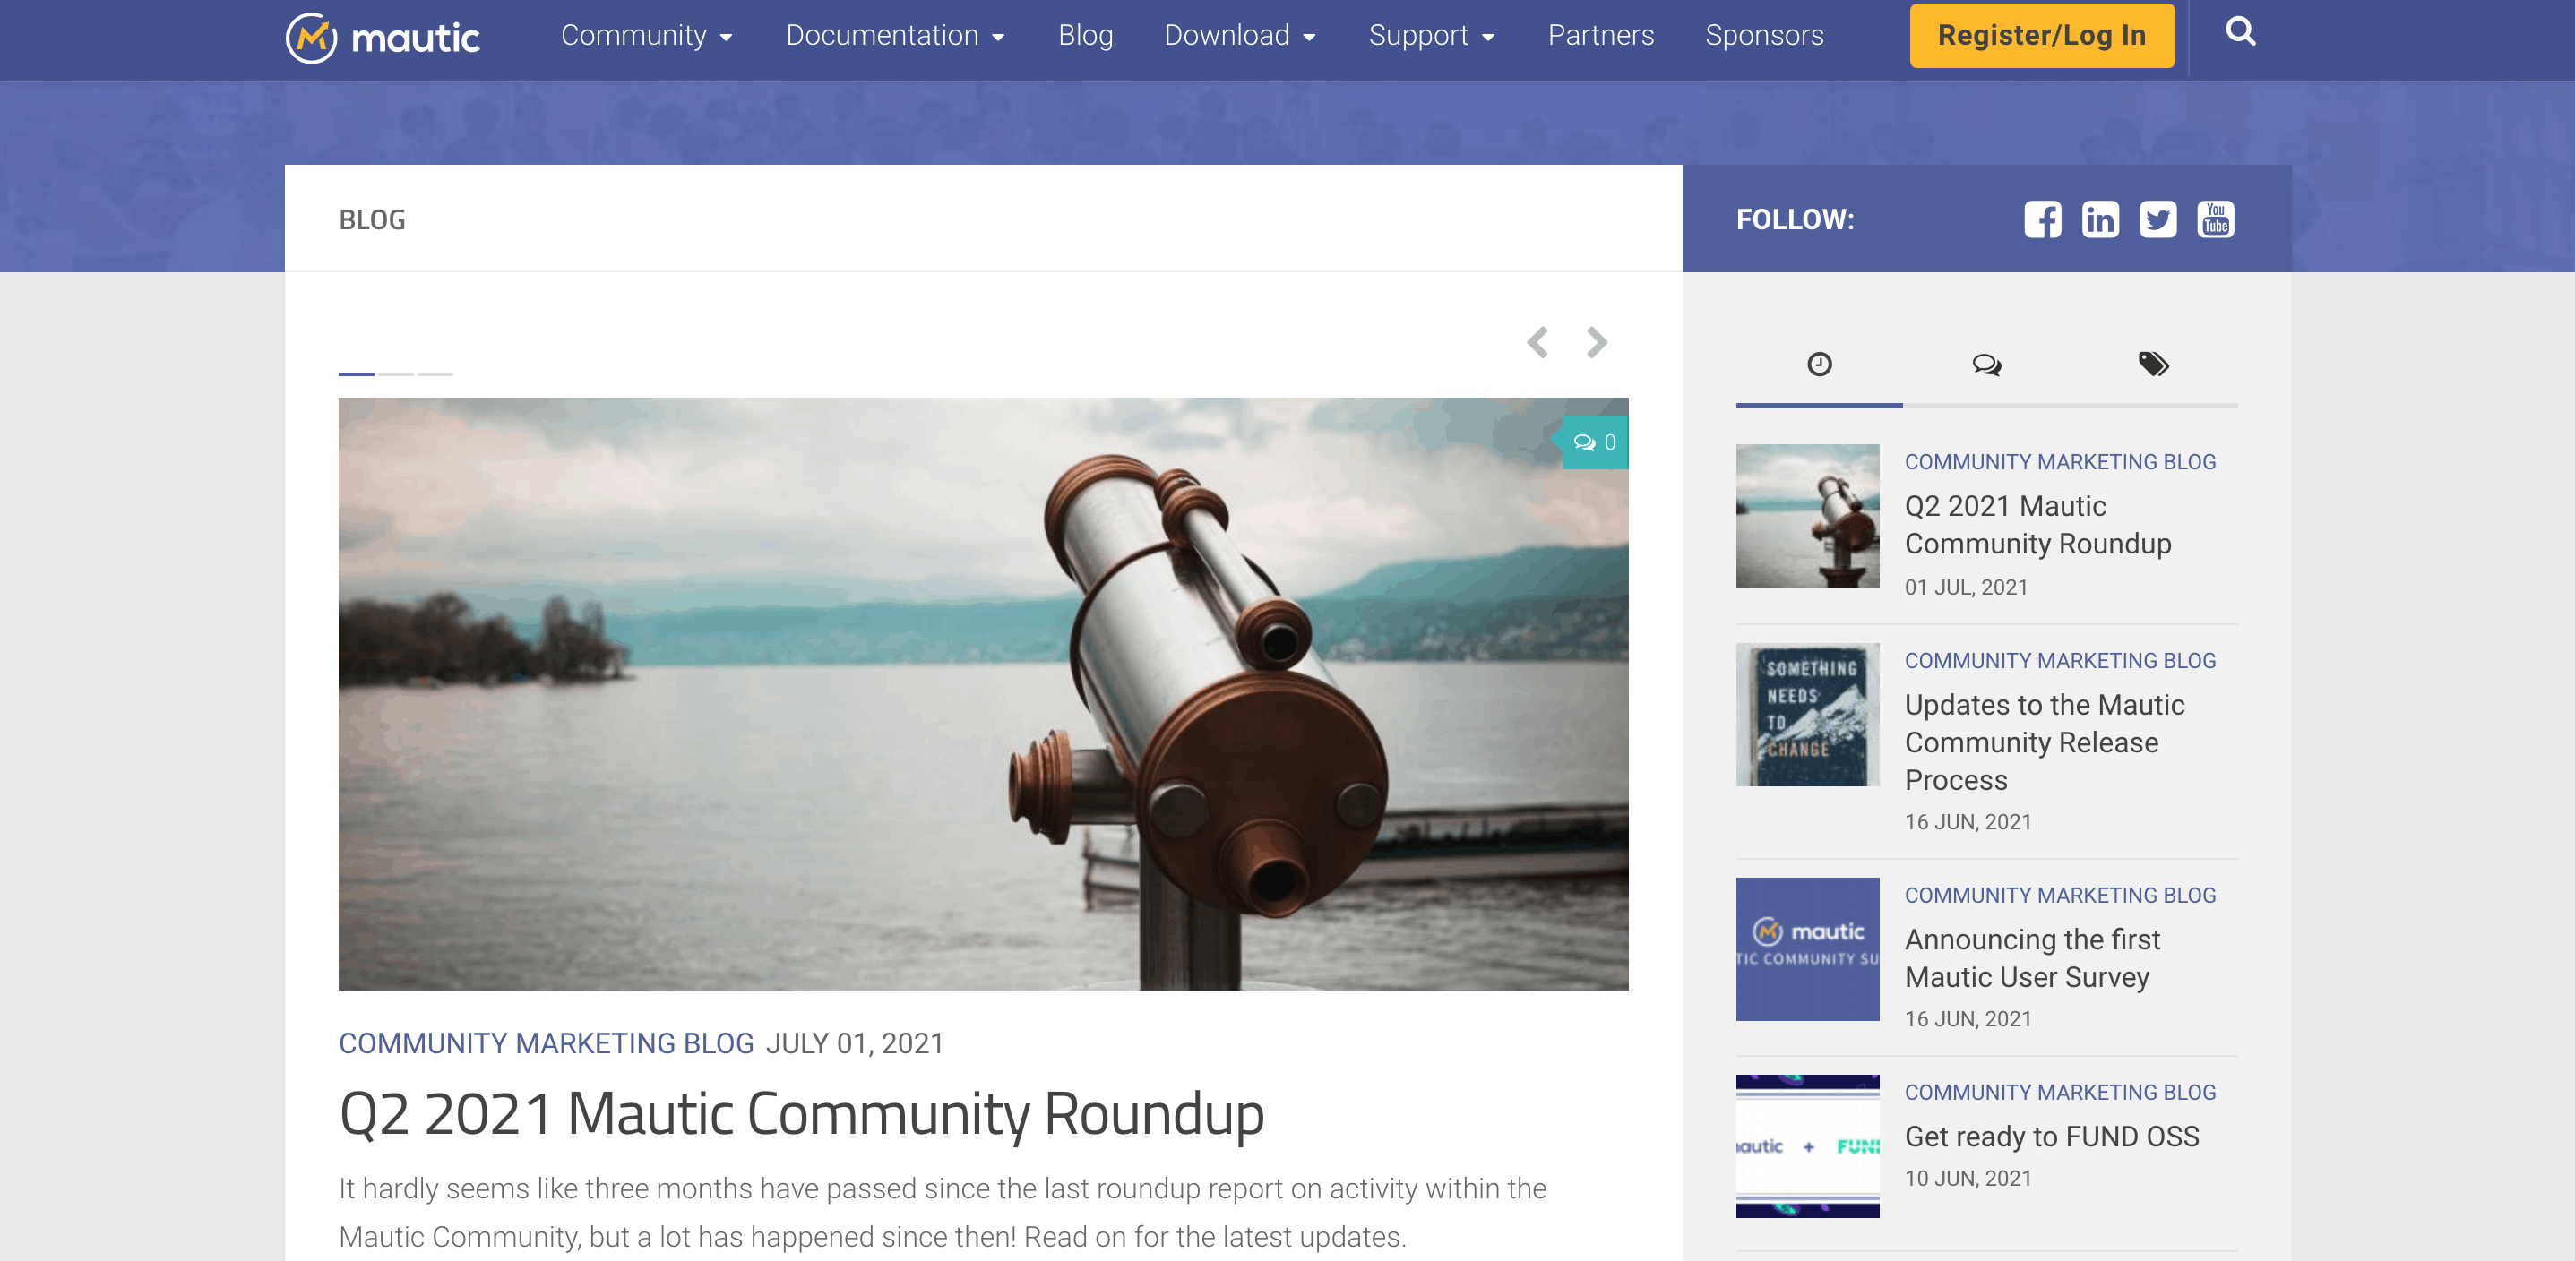Viewport: 2575px width, 1261px height.
Task: Open Get ready to FUND OSS link
Action: tap(2051, 1137)
